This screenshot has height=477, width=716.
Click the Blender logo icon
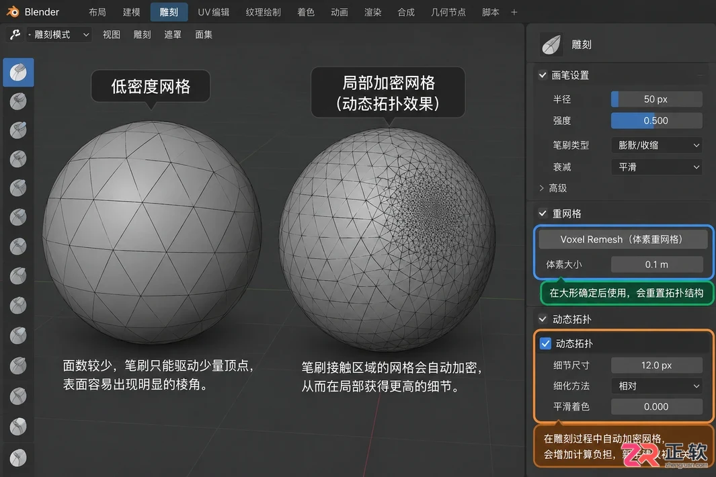tap(13, 12)
